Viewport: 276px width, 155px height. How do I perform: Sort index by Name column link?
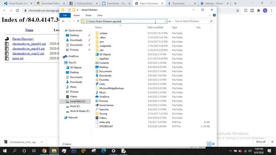click(29, 30)
